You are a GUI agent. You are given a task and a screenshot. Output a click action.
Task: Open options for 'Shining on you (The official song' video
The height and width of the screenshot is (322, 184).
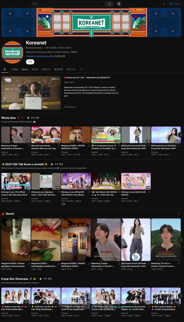pyautogui.click(x=29, y=192)
